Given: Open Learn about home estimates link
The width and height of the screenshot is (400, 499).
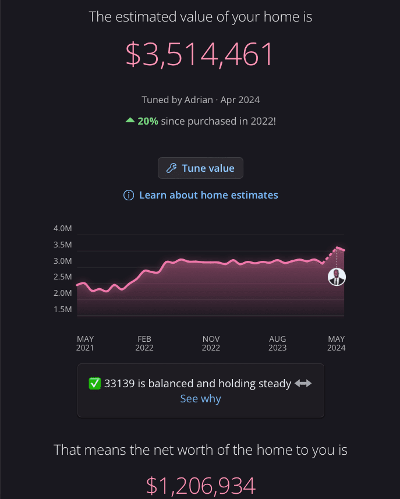Looking at the screenshot, I should pyautogui.click(x=208, y=195).
